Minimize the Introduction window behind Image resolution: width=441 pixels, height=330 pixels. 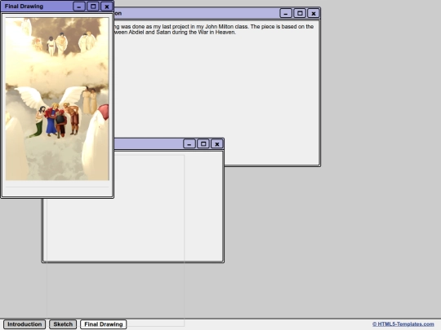(286, 13)
